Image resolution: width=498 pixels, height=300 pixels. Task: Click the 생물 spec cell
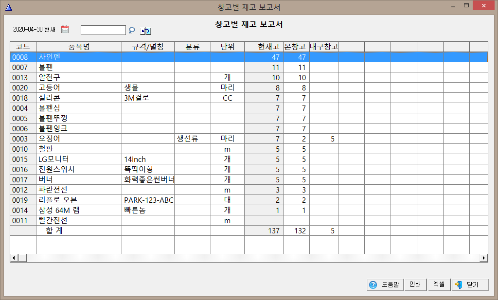[x=148, y=88]
